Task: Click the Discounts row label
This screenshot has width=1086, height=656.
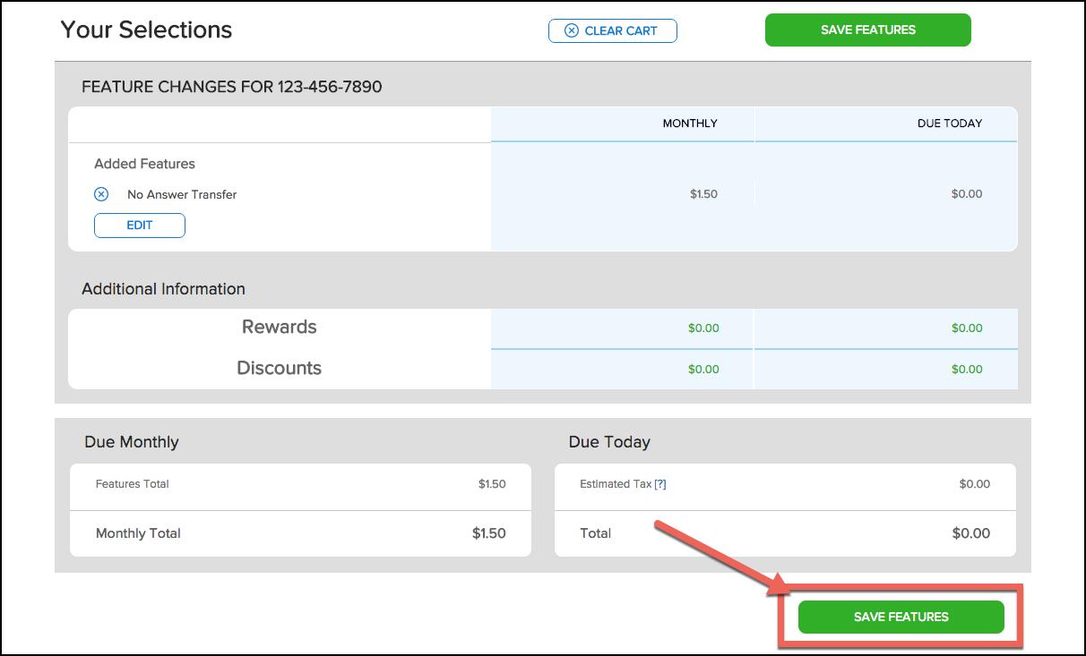Action: coord(279,368)
